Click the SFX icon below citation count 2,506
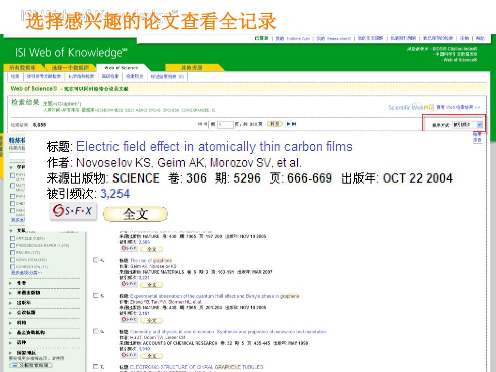Viewport: 496px width, 372px height. coord(129,248)
